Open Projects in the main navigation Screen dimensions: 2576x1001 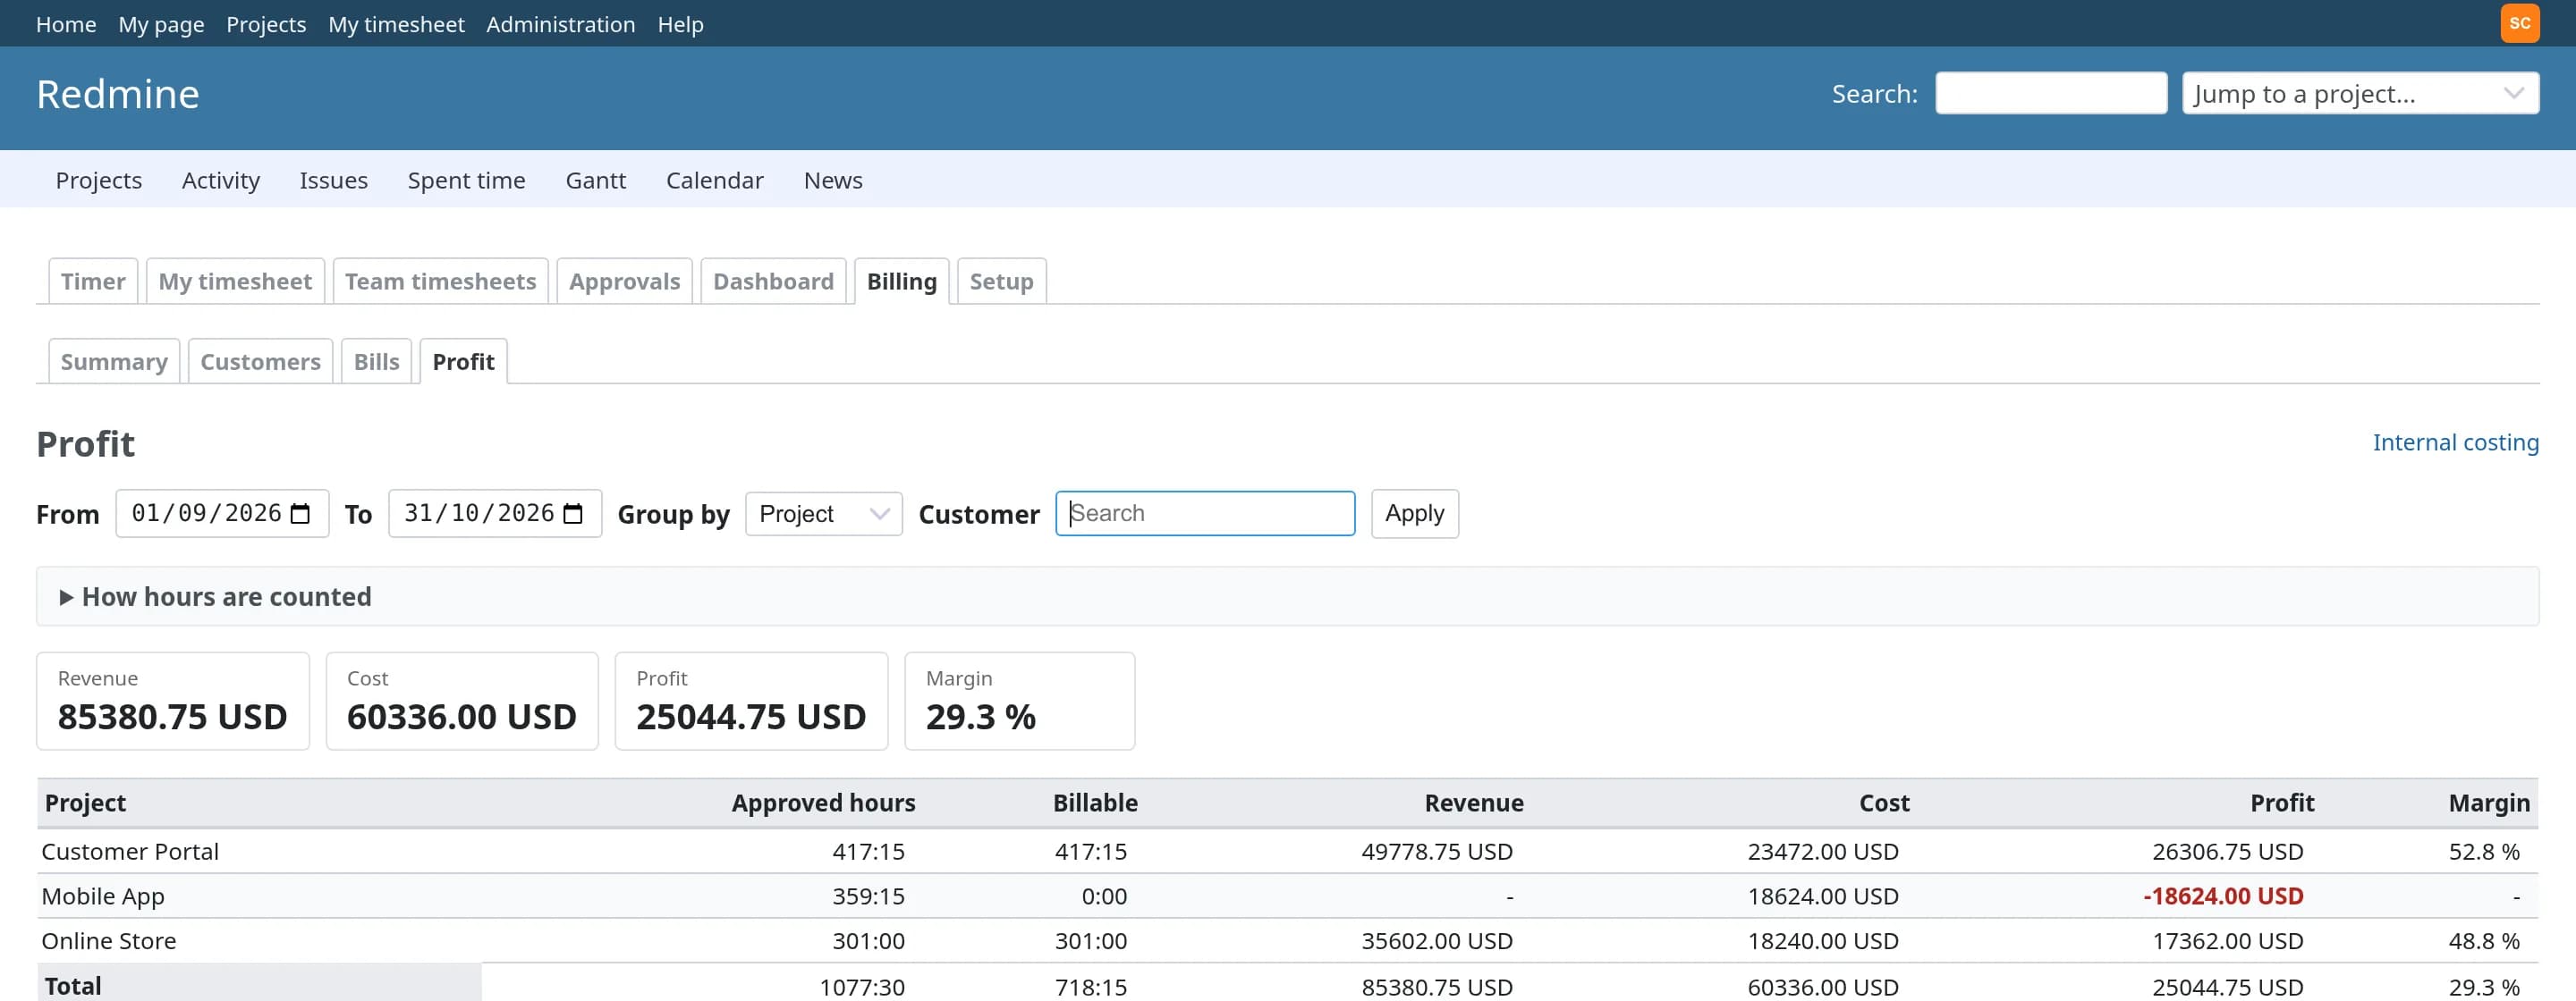click(99, 180)
